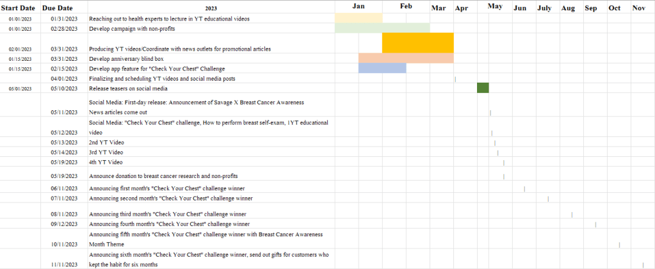This screenshot has width=655, height=269.
Task: Click the salmon "anniversary blind box" Gantt bar
Action: click(x=405, y=58)
